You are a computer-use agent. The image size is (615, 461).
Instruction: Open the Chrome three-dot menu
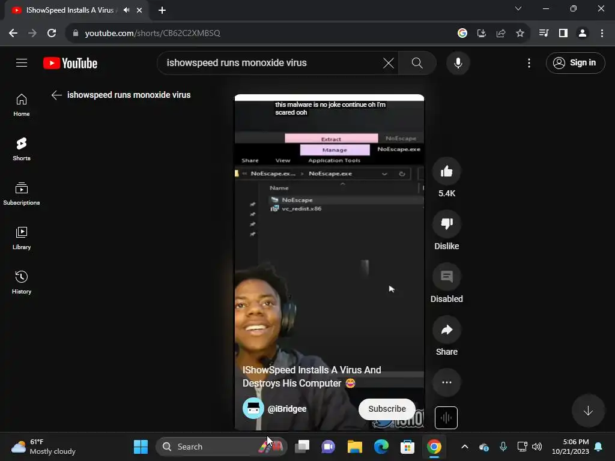click(x=602, y=34)
